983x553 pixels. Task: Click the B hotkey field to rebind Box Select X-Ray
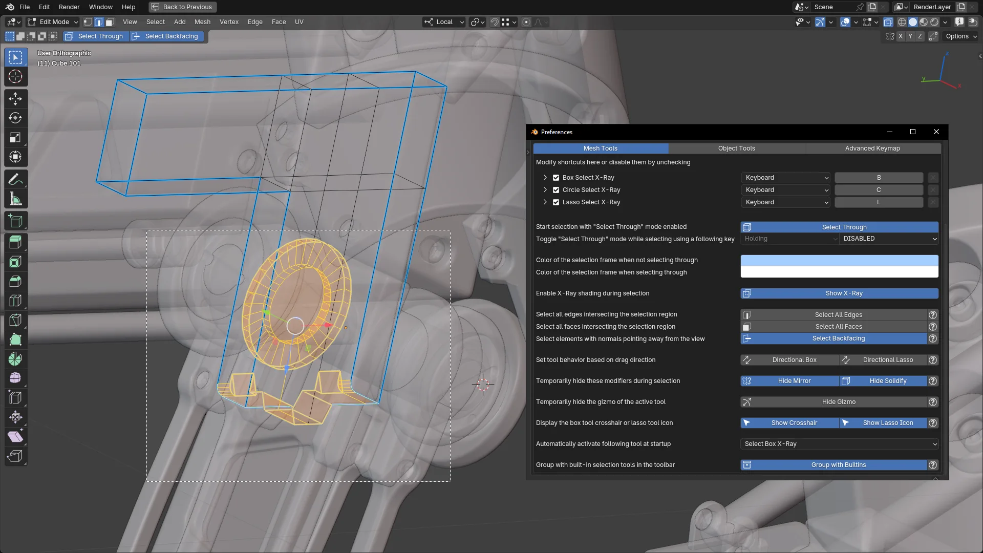(879, 177)
